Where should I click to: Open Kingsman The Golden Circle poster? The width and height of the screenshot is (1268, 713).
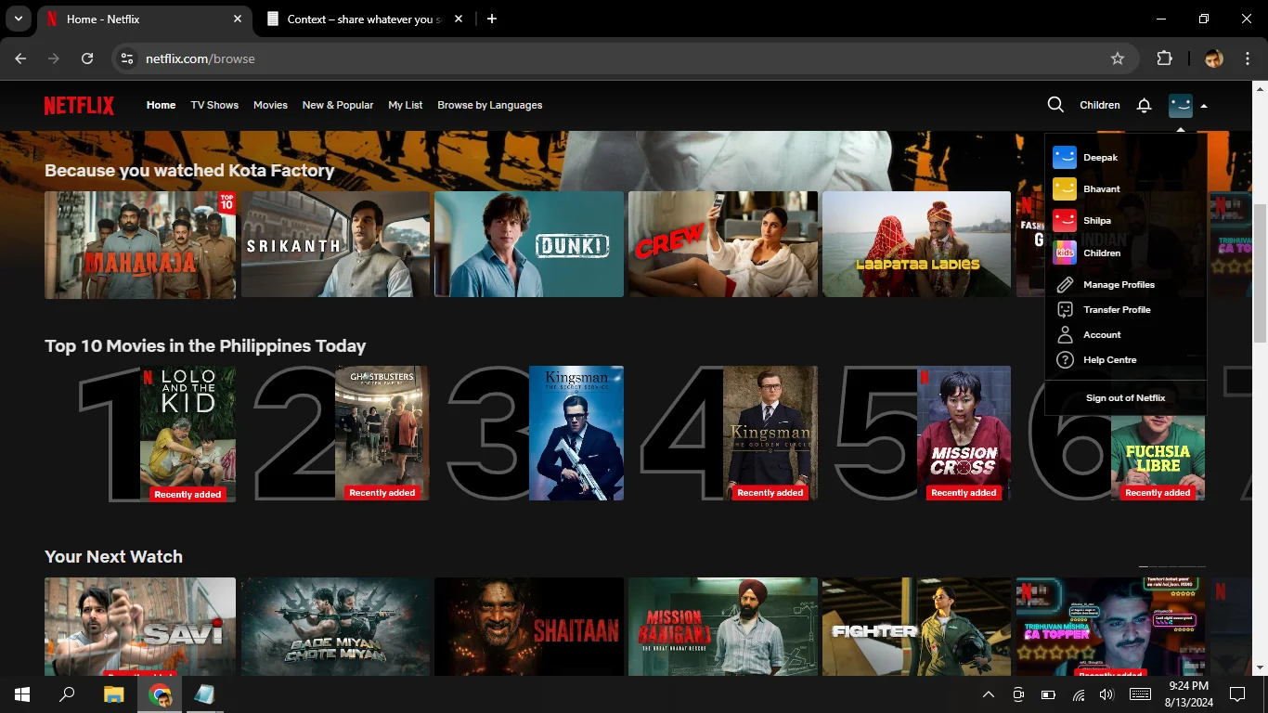tap(770, 434)
